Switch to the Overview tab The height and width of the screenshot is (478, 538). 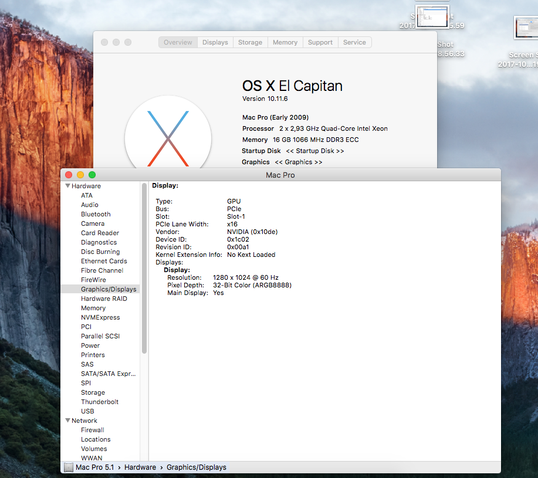[178, 42]
